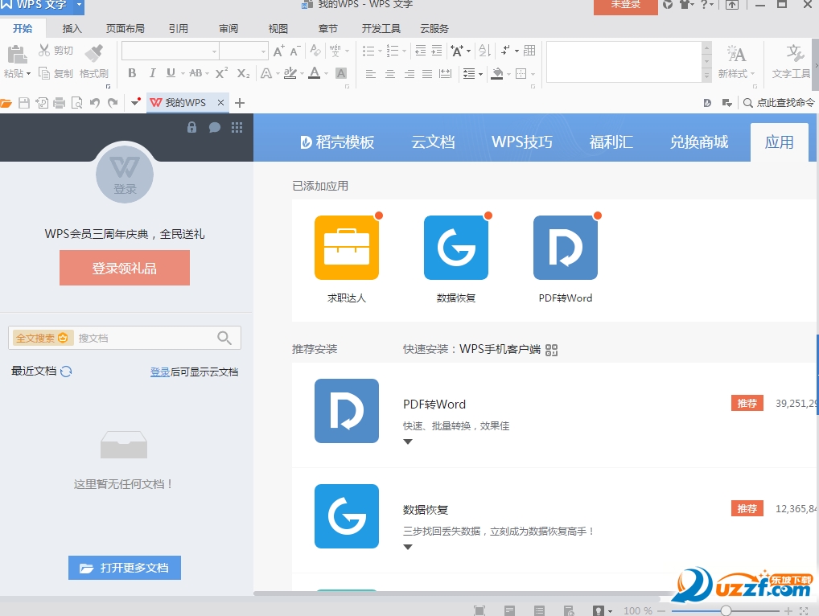819x616 pixels.
Task: Click the 求职达人 app icon
Action: (x=347, y=248)
